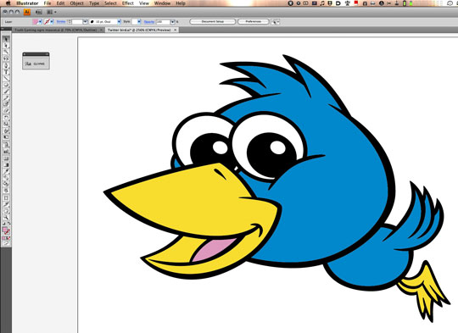Screen dimensions: 458x333
Task: Open the Object menu
Action: click(77, 3)
